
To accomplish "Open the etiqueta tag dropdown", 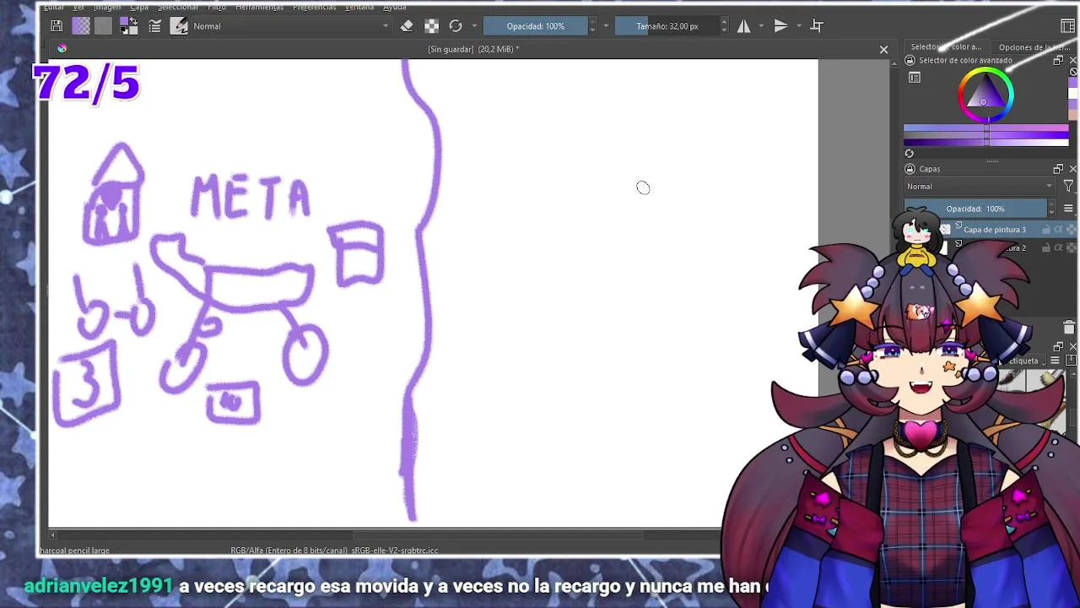I will (x=1023, y=361).
